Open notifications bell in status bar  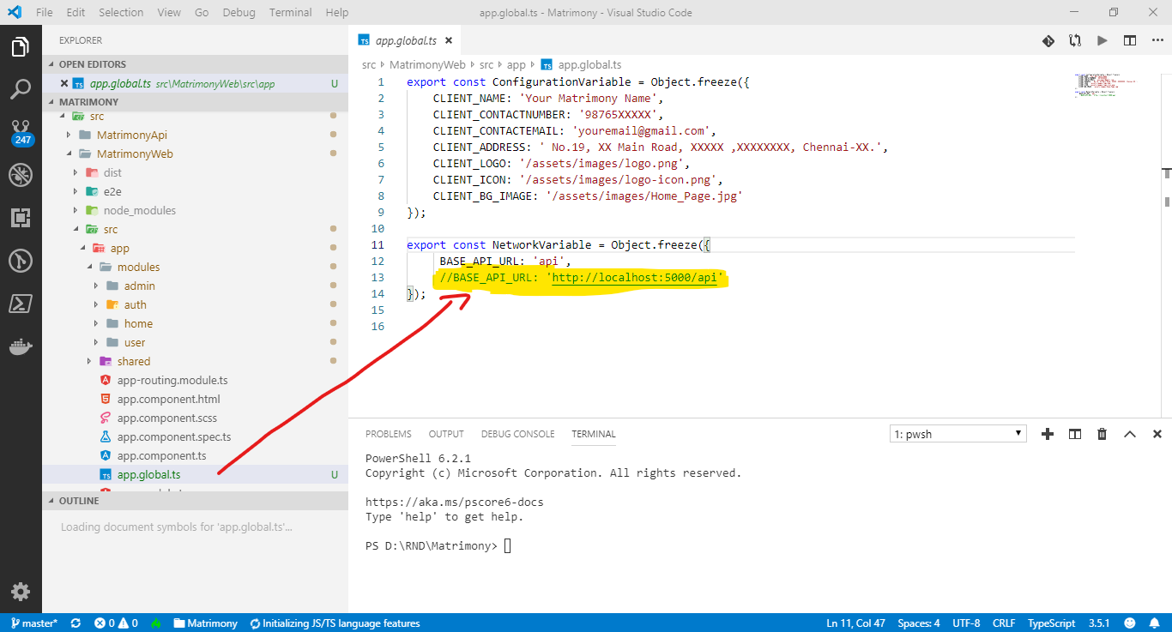point(1156,623)
